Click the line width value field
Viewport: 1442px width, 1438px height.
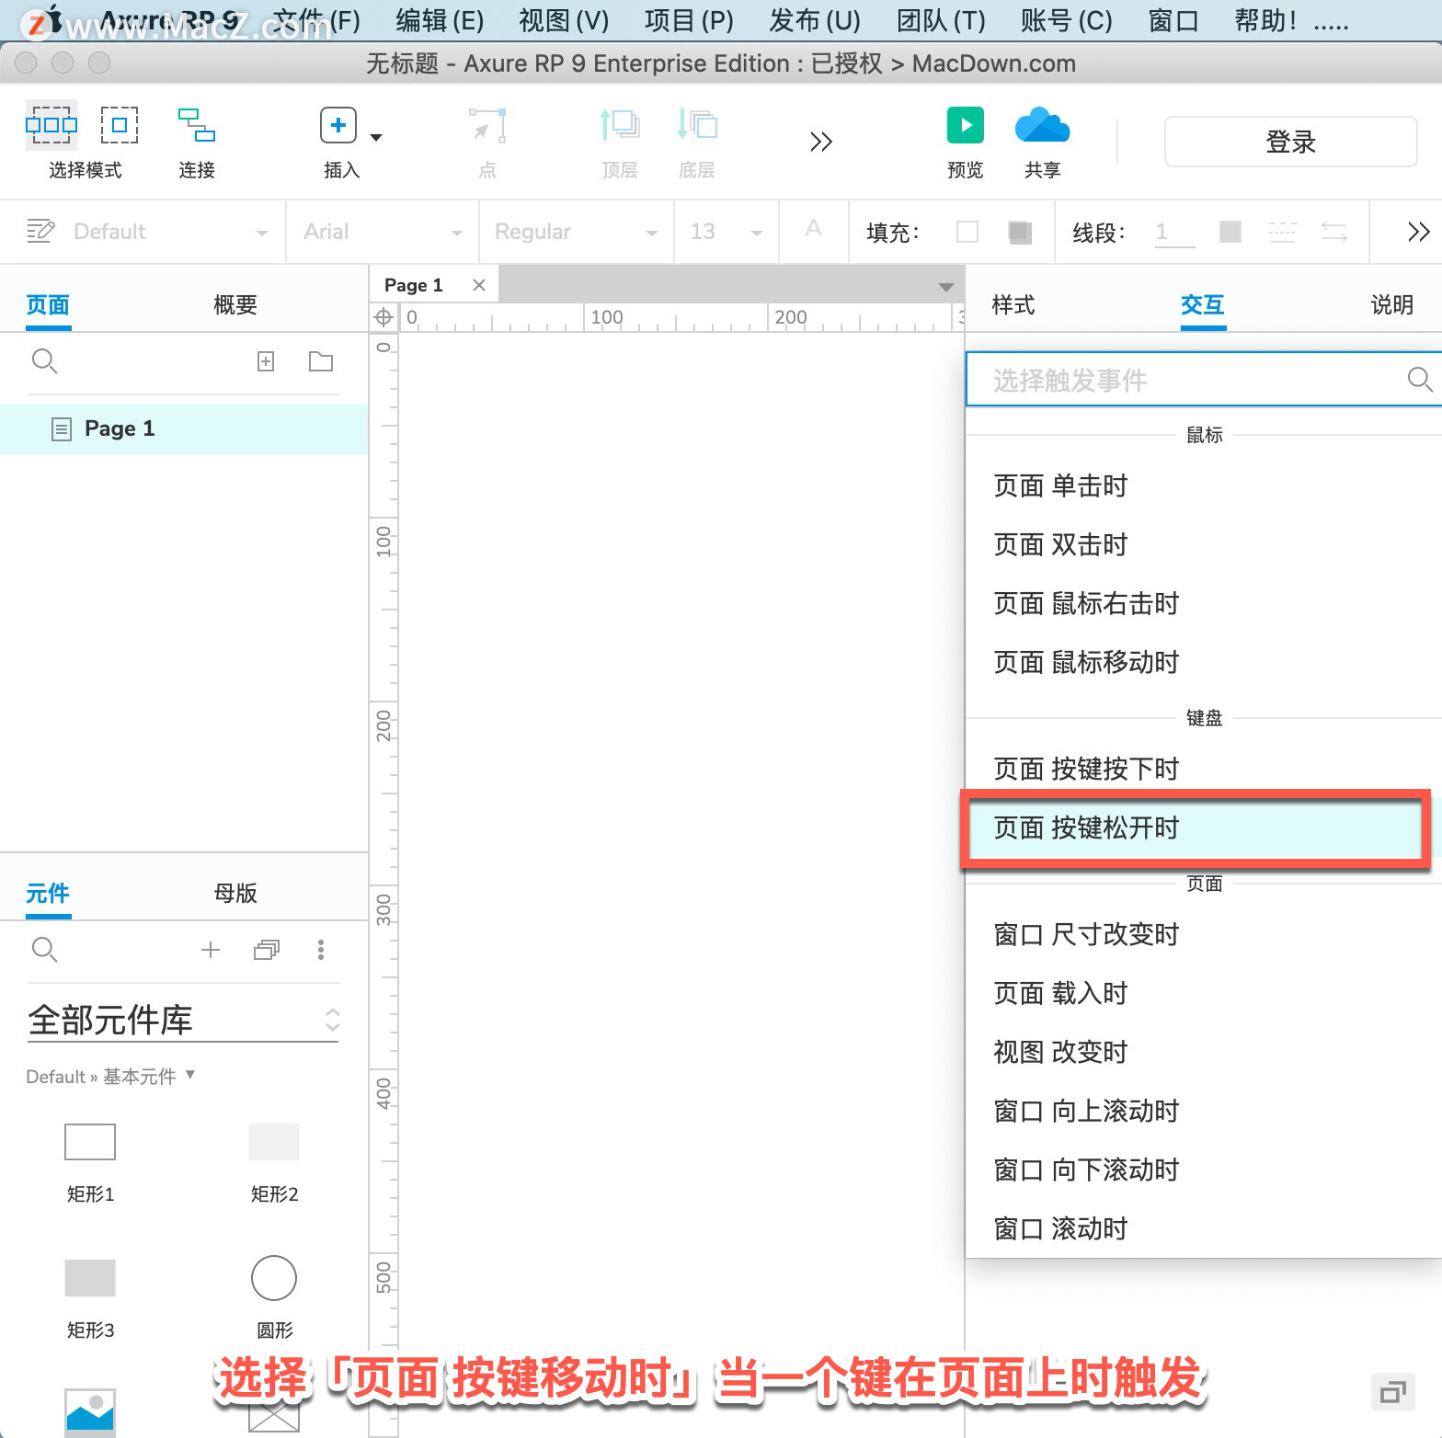[x=1175, y=232]
